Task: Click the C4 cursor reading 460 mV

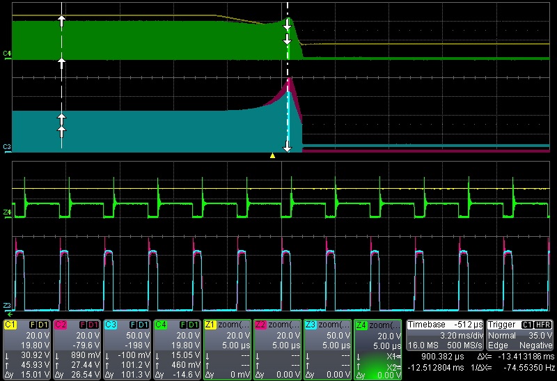Action: point(186,365)
